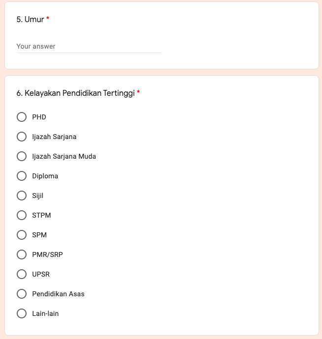The width and height of the screenshot is (322, 339).
Task: Select the Diploma radio button
Action: (x=22, y=176)
